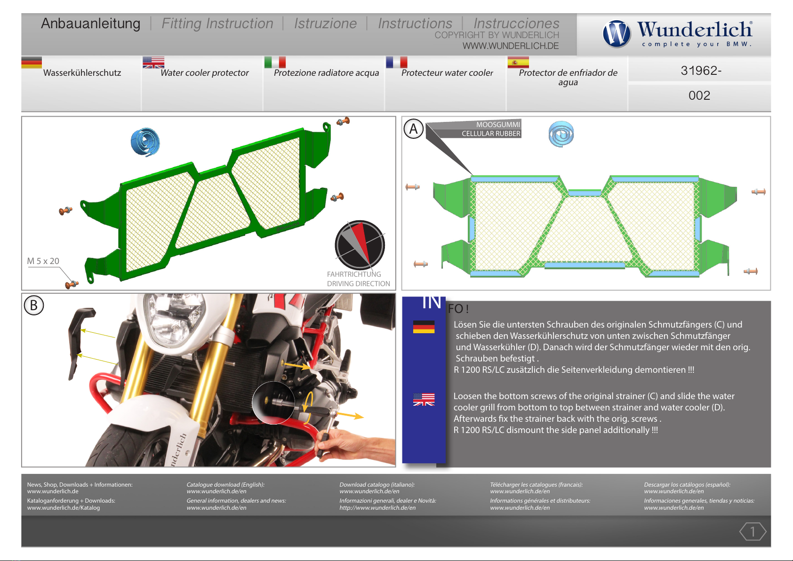The image size is (793, 561).
Task: Open the www.wunderlich.de/Katalog link
Action: pos(64,508)
